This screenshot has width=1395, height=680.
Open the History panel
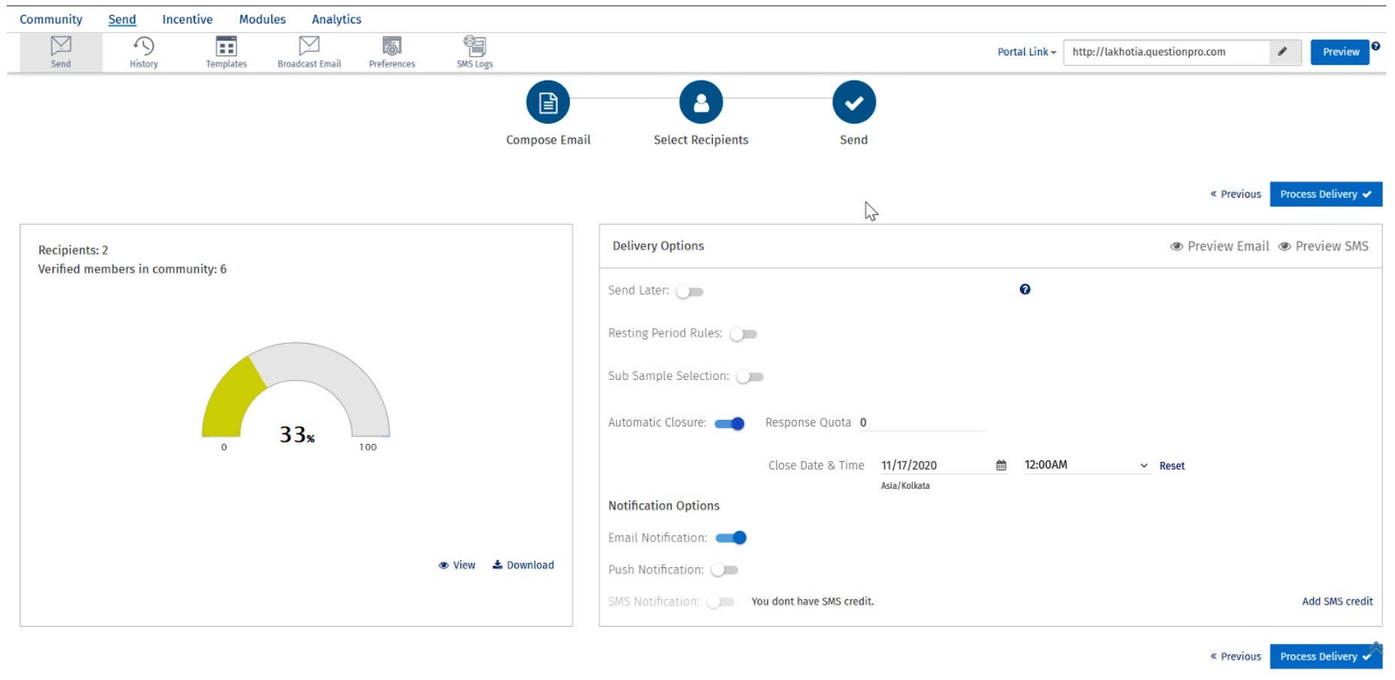coord(142,51)
